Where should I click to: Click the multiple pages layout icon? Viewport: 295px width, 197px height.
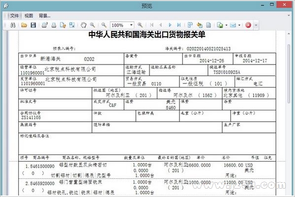pos(190,25)
